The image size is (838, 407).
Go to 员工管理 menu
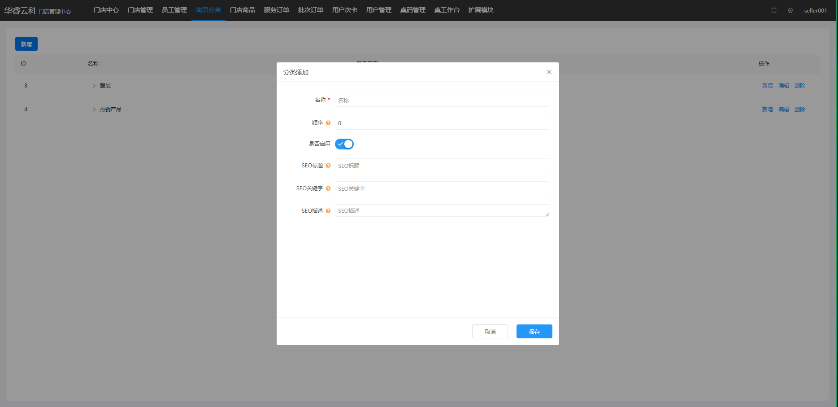tap(174, 10)
